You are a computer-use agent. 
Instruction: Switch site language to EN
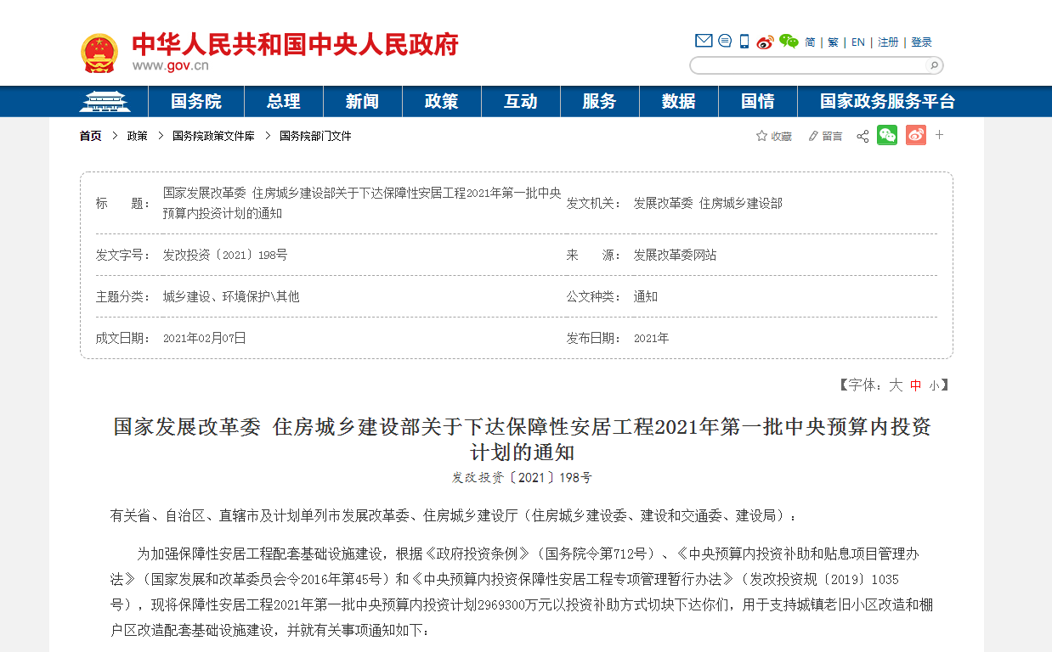[858, 42]
